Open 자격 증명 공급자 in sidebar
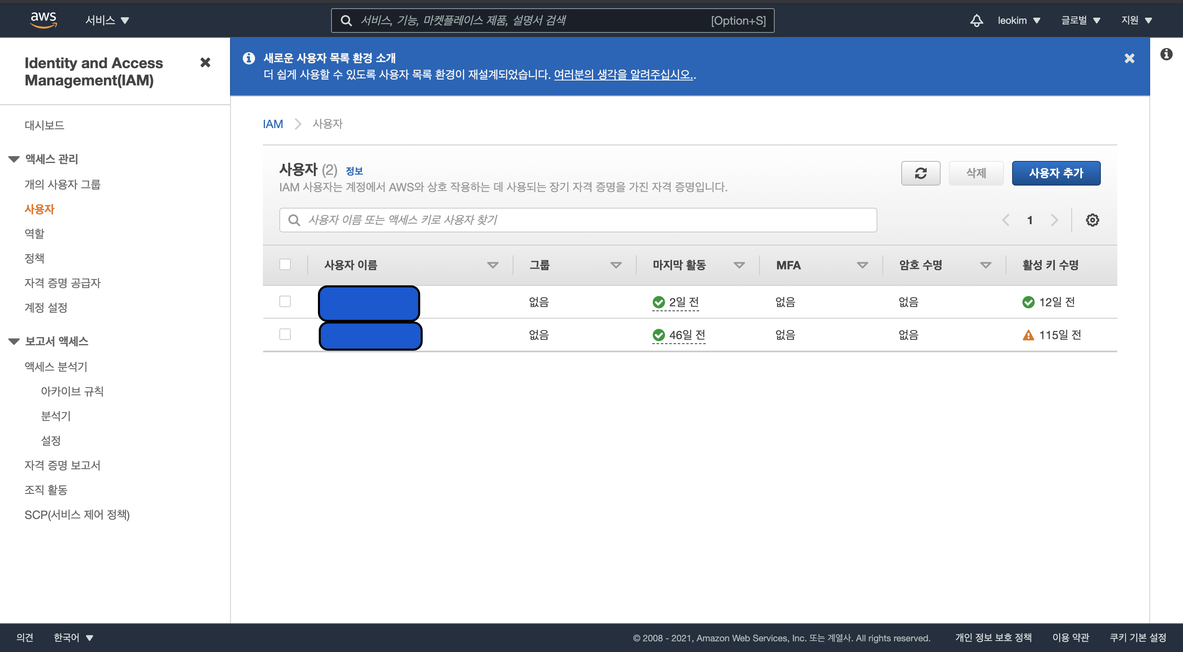This screenshot has height=652, width=1183. tap(62, 283)
